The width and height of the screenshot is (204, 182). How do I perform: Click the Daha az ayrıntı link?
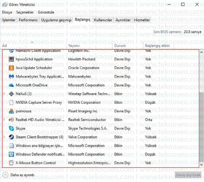(x=22, y=175)
